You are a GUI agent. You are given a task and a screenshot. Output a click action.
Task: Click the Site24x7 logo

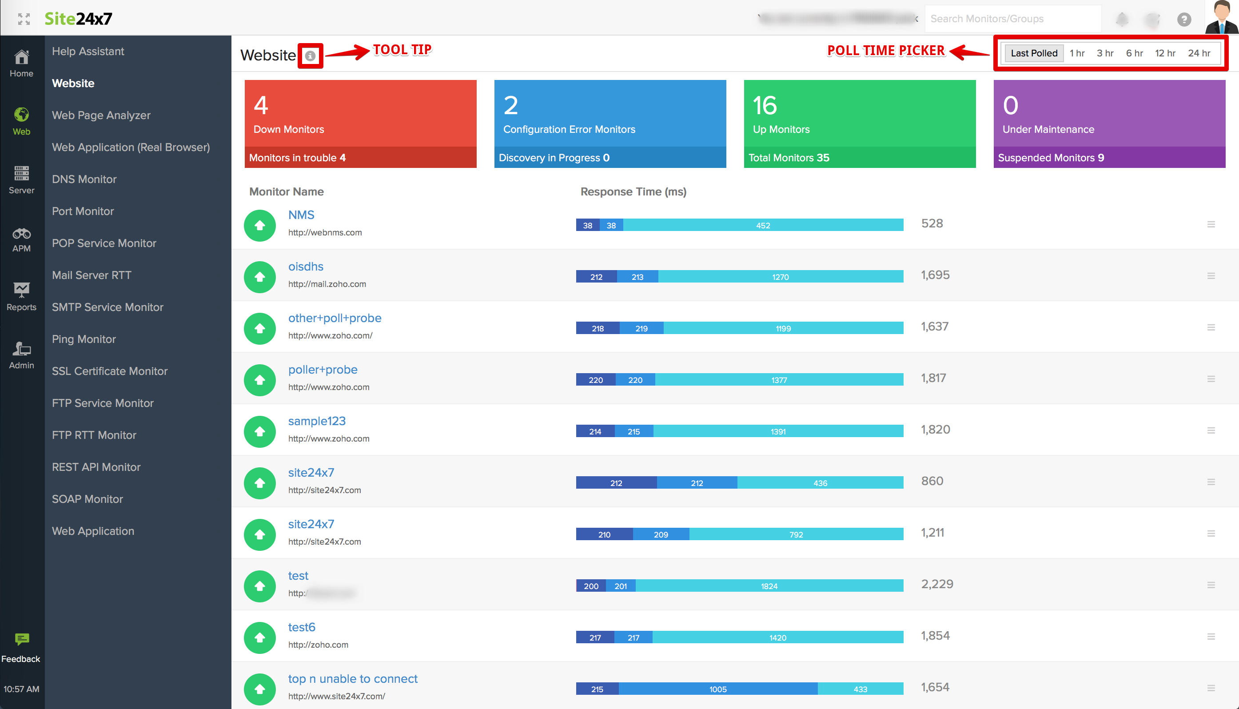coord(78,19)
